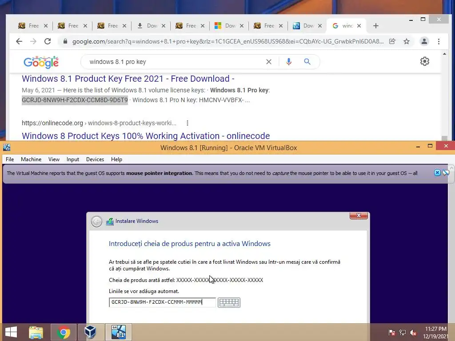The image size is (455, 341).
Task: Share this page from the address bar
Action: [x=392, y=41]
